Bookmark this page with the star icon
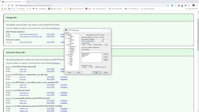199x112 pixels. (168, 6)
